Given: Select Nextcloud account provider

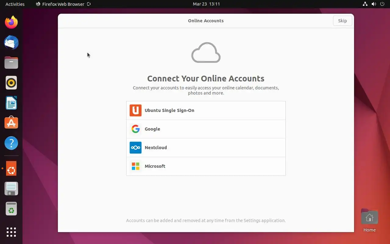Looking at the screenshot, I should [206, 148].
